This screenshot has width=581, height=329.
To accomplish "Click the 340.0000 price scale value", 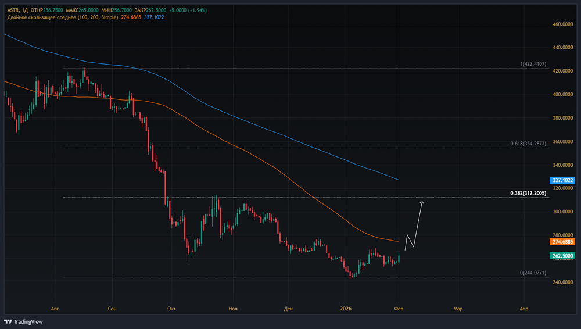I will tap(562, 165).
